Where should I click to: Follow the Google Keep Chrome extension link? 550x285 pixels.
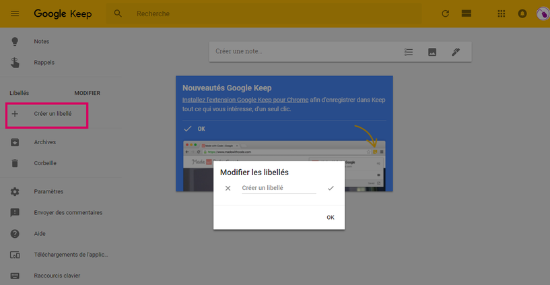coord(246,100)
